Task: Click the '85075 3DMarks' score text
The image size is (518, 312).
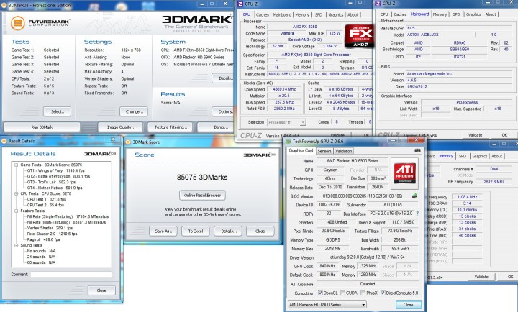Action: 202,178
